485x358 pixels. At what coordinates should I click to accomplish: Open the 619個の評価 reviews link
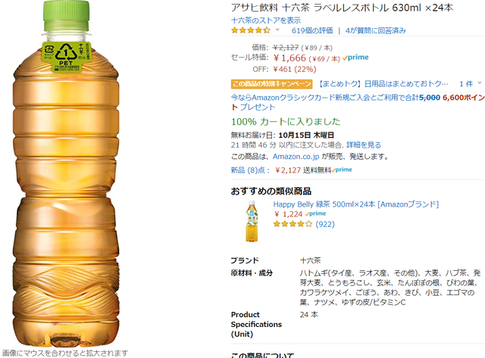pyautogui.click(x=312, y=30)
